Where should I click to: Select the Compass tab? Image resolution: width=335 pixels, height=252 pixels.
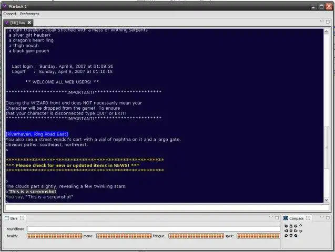tap(296, 218)
